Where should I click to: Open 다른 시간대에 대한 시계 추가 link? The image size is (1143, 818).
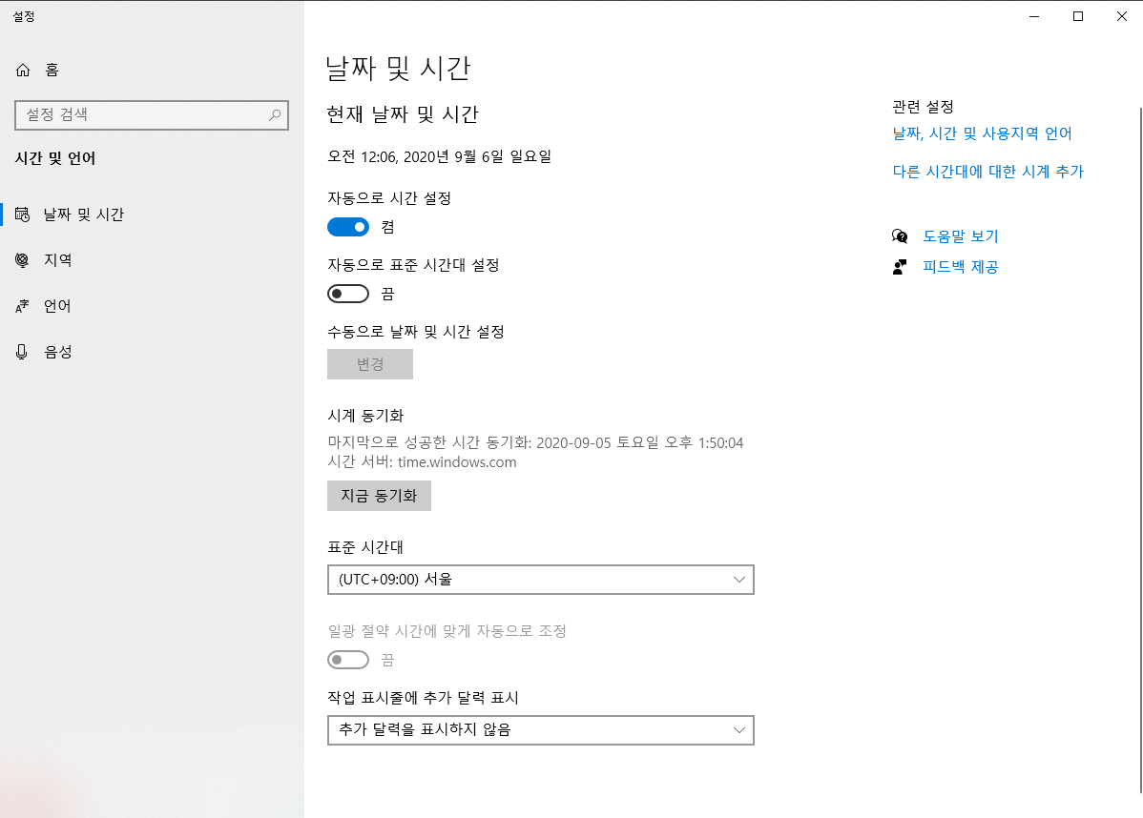coord(987,172)
